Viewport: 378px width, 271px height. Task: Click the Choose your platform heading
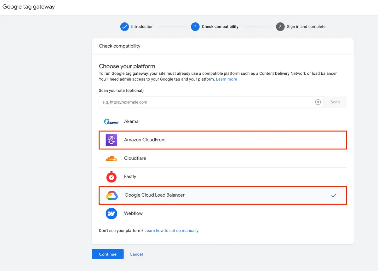(127, 66)
